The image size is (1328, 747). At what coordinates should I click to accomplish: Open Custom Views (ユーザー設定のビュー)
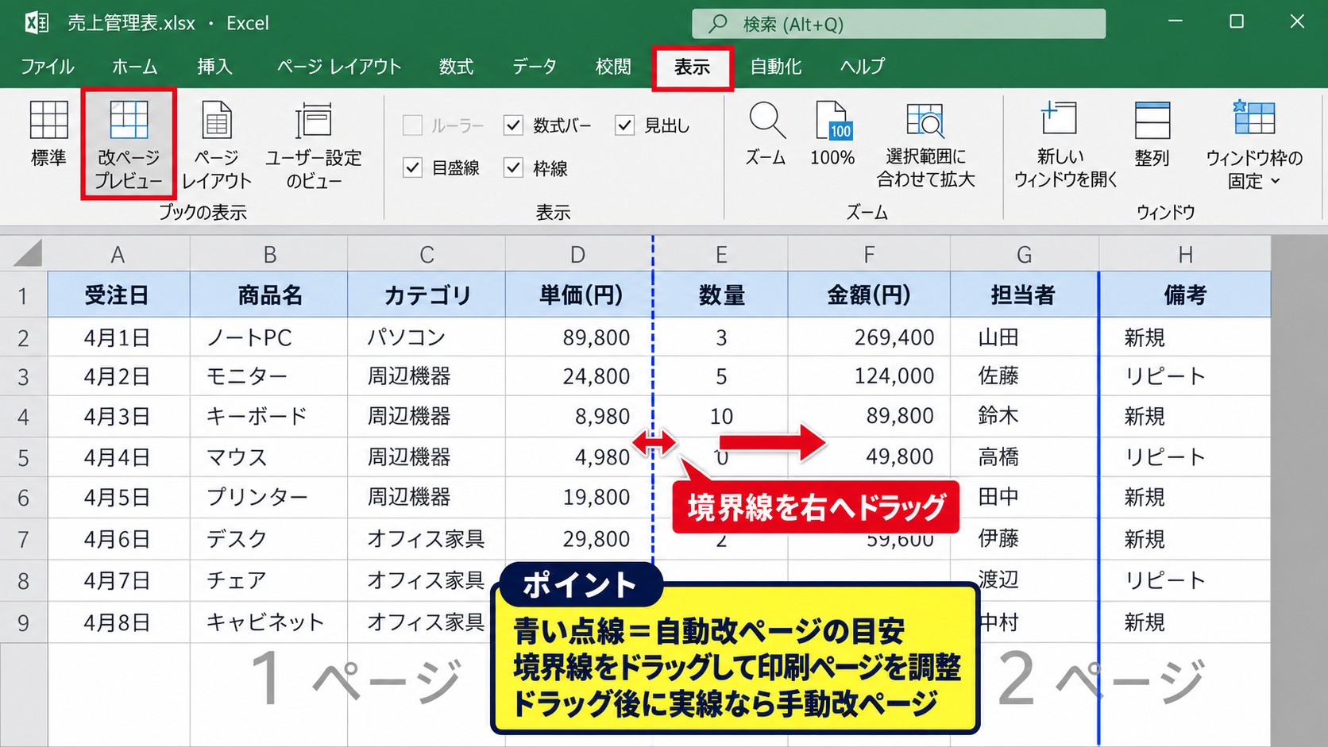314,145
